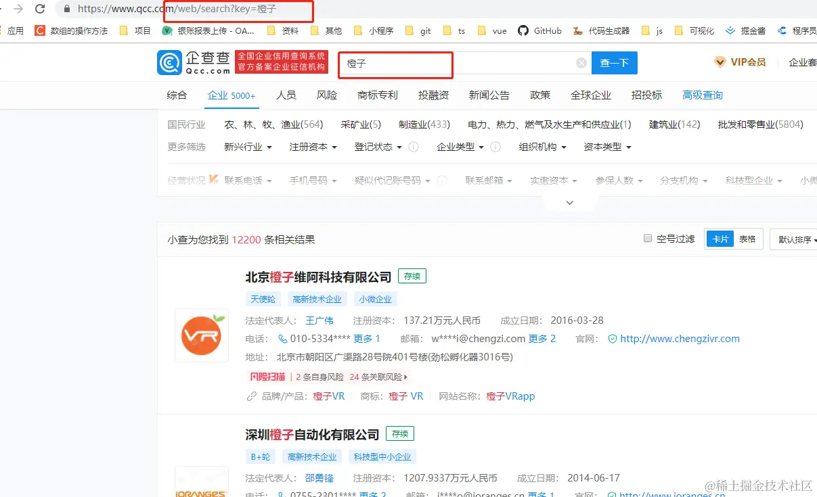Open the http://www.chengzivr.com website link
The height and width of the screenshot is (497, 817).
[680, 339]
